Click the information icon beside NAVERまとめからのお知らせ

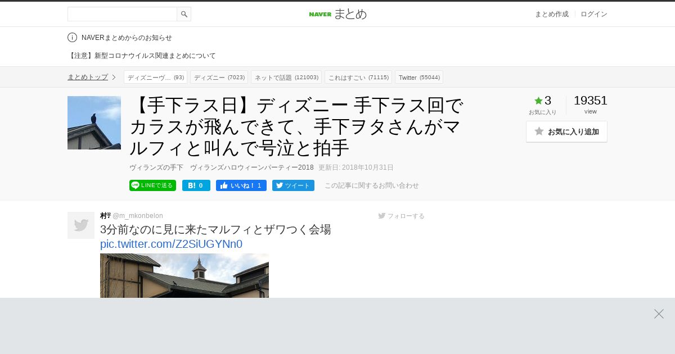72,38
